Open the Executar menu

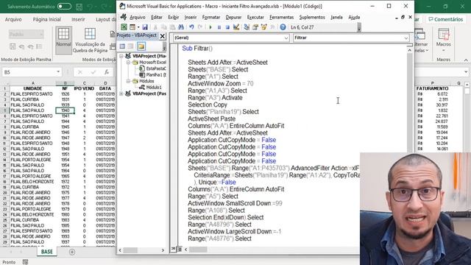click(255, 18)
